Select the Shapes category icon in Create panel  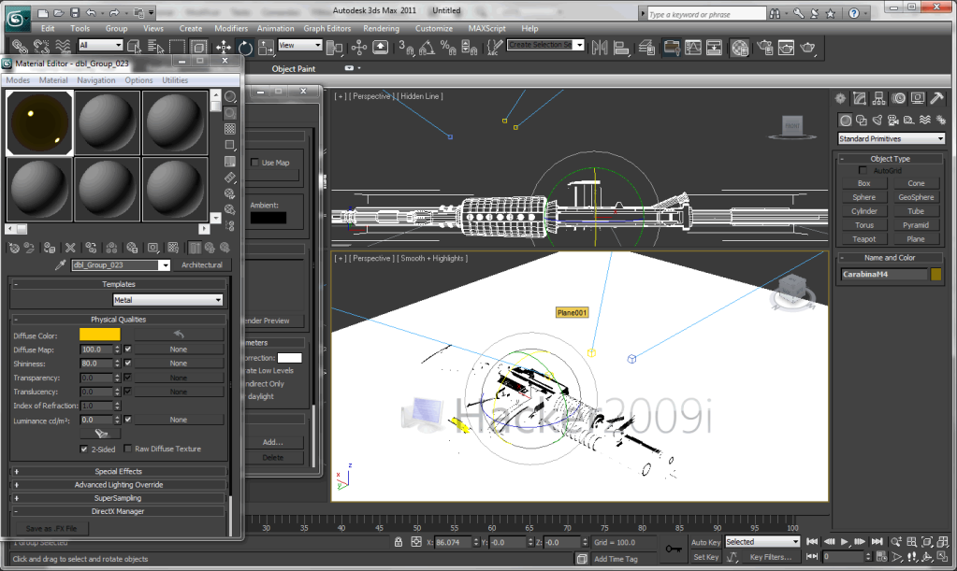click(862, 120)
